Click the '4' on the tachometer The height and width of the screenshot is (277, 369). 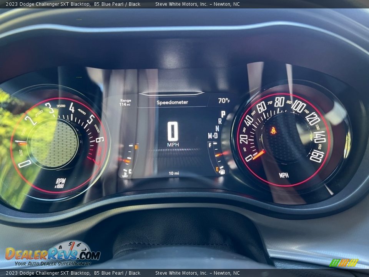point(71,108)
